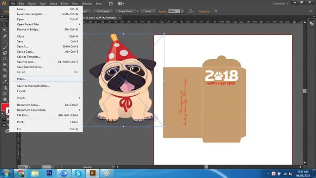Image resolution: width=316 pixels, height=178 pixels.
Task: Select the Mesh tool
Action: (x=4, y=76)
